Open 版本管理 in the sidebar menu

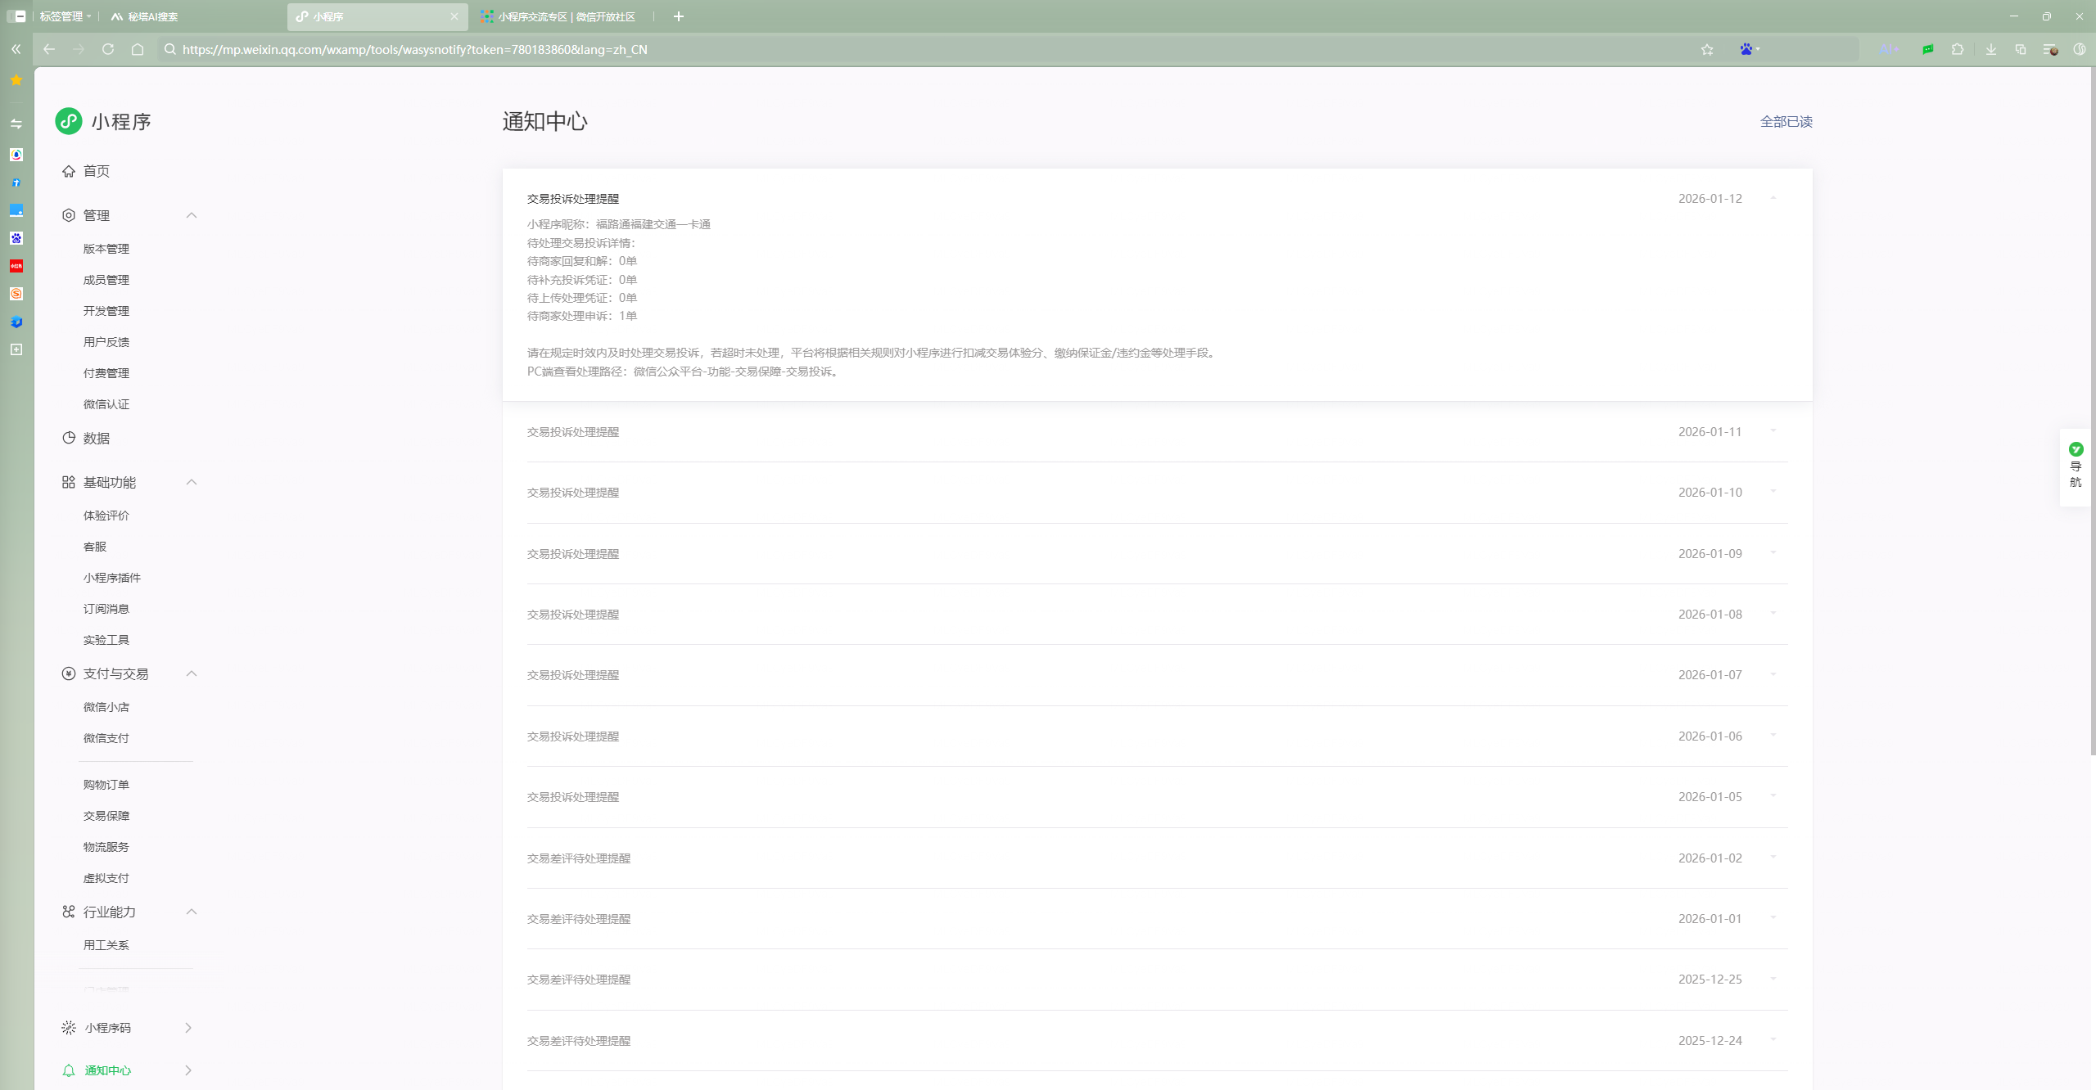click(x=106, y=249)
